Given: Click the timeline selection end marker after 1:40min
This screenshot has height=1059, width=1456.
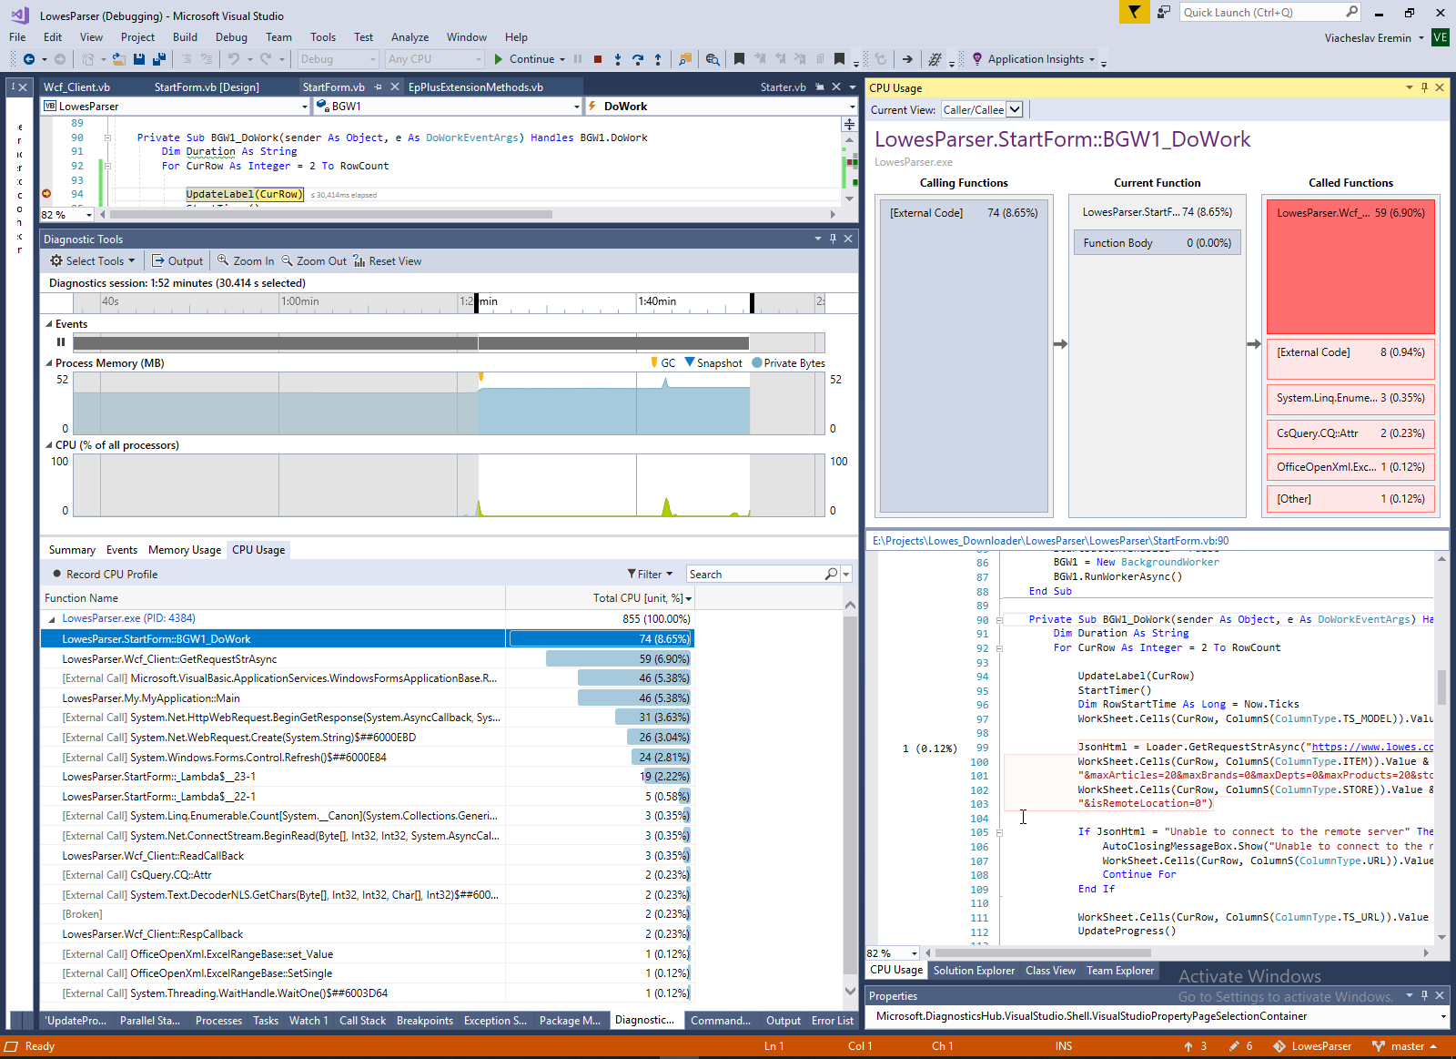Looking at the screenshot, I should click(x=751, y=302).
